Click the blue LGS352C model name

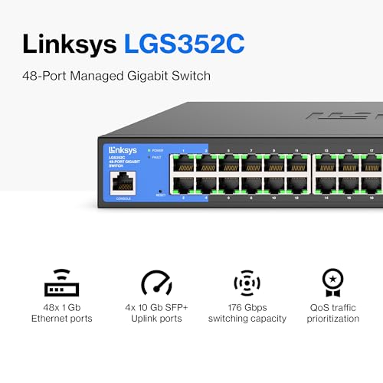click(185, 44)
